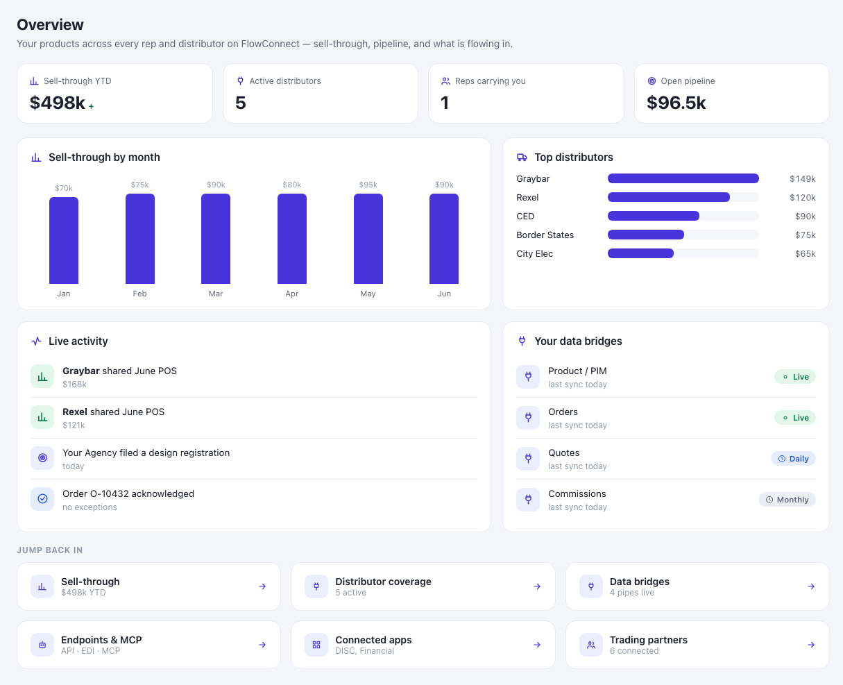Screen dimensions: 843x685
Task: Click the City Elec $65k amount
Action: (806, 254)
